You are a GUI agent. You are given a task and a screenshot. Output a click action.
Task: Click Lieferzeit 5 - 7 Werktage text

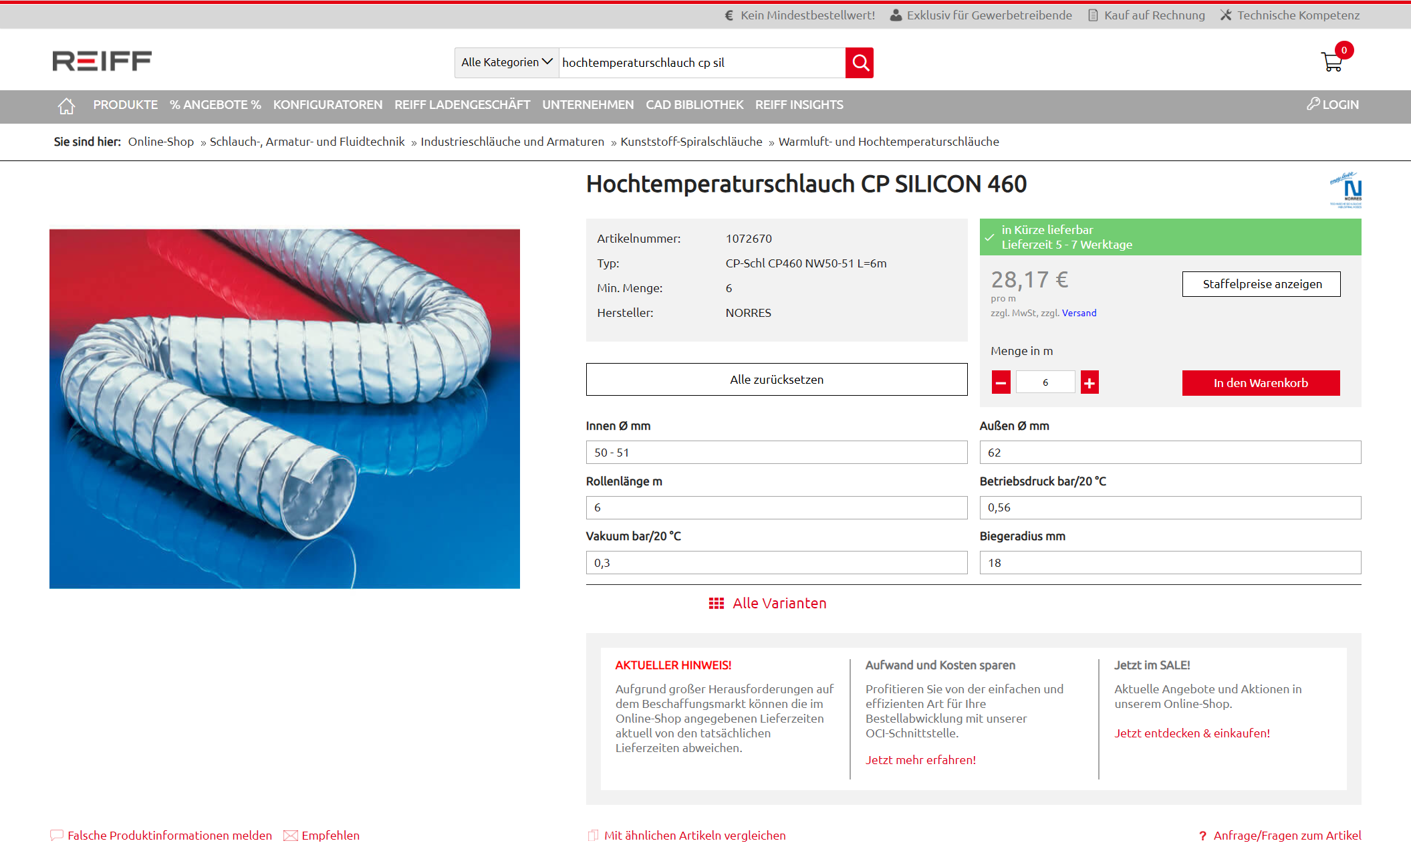1067,245
